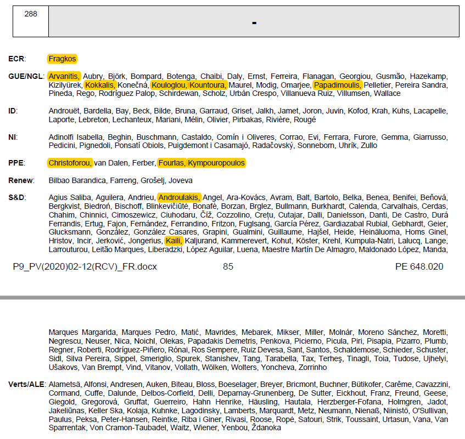Viewport: 465px width, 439px height.
Task: Select the highlighted name Fourlas
Action: point(172,163)
